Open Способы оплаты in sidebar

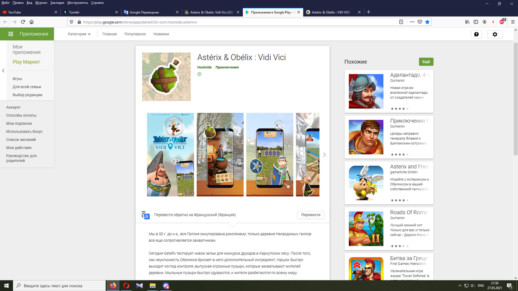click(21, 116)
